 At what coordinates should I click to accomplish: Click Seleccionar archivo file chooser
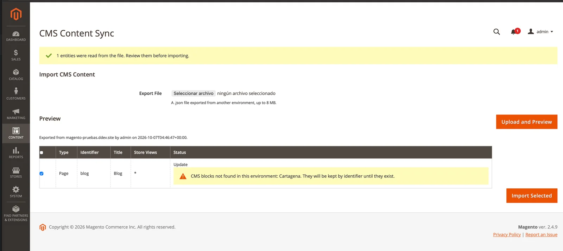[x=194, y=93]
